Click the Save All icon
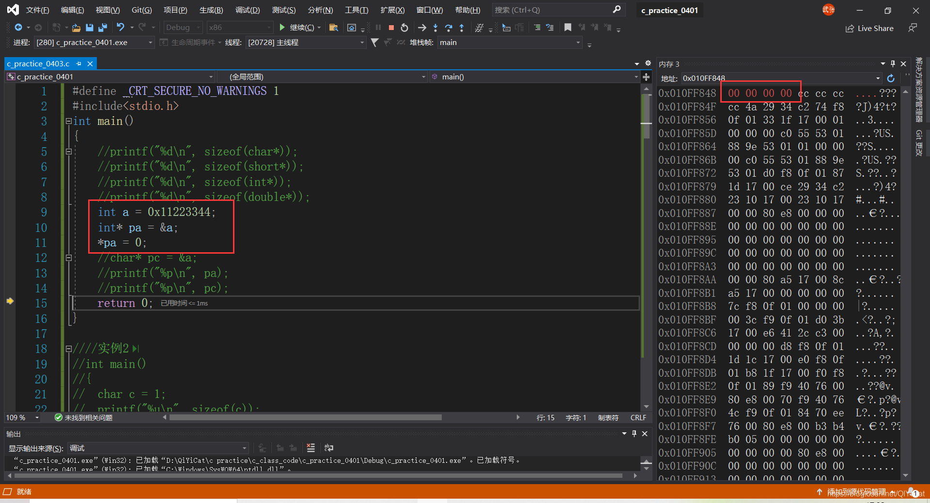 click(x=103, y=28)
